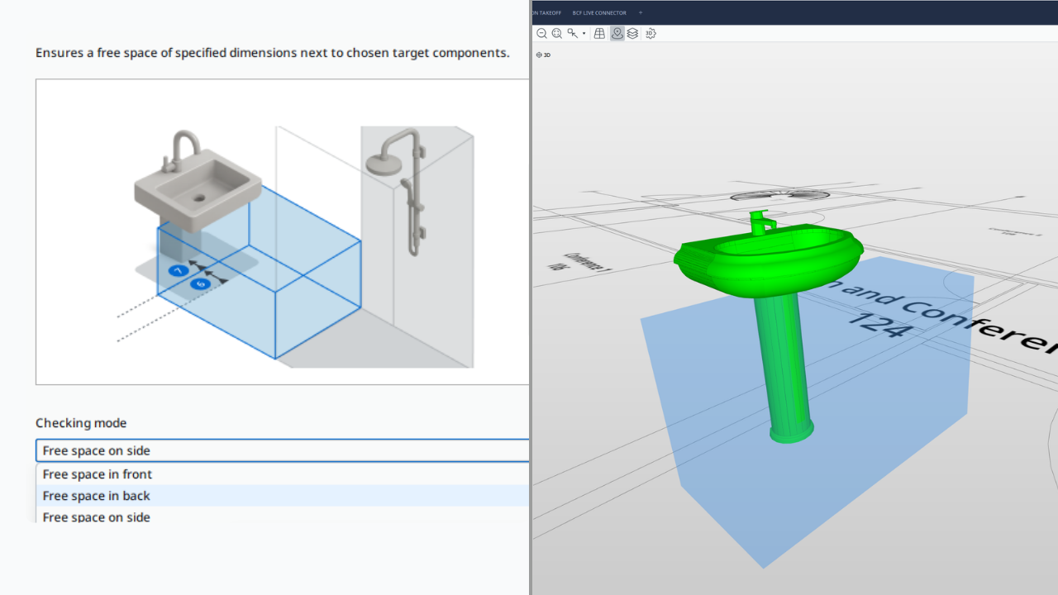The height and width of the screenshot is (595, 1058).
Task: Choose 'Free space in front' option
Action: (x=98, y=474)
